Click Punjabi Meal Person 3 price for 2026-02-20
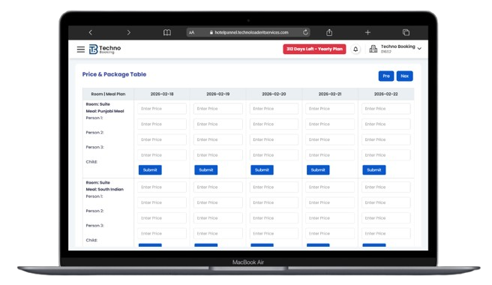 [274, 139]
